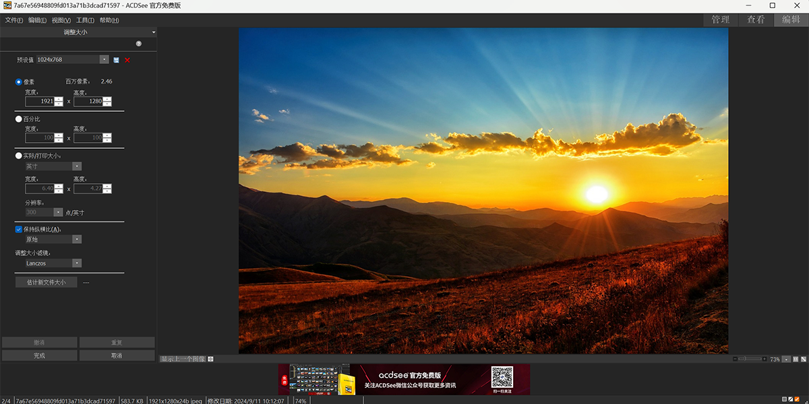
Task: Click the 完成 button
Action: [39, 356]
